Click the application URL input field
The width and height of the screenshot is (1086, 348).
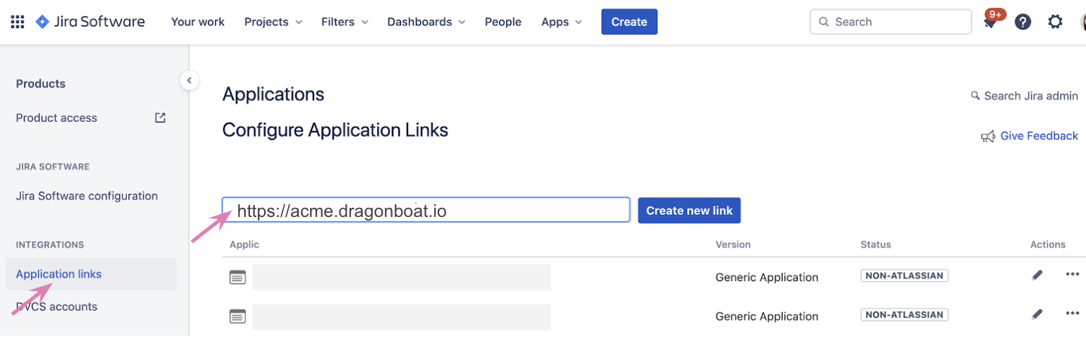coord(426,211)
